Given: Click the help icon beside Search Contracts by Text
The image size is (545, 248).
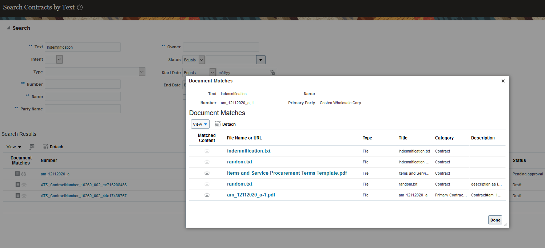Looking at the screenshot, I should coord(80,7).
